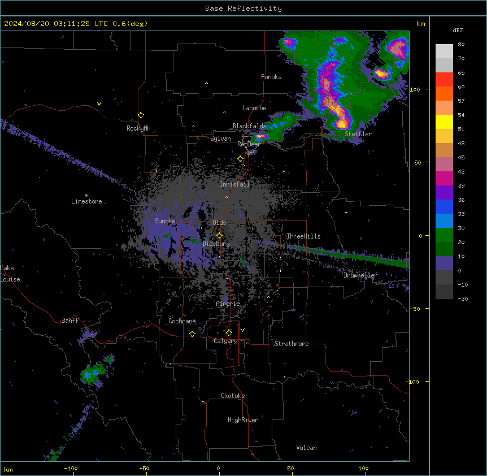The height and width of the screenshot is (476, 487).
Task: Click the Okotoks label
Action: (x=233, y=396)
